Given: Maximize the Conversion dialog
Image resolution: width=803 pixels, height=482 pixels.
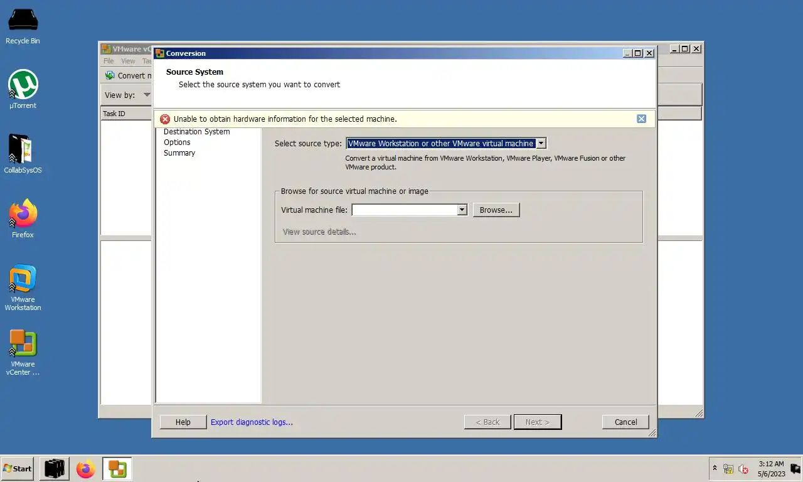Looking at the screenshot, I should (x=638, y=53).
